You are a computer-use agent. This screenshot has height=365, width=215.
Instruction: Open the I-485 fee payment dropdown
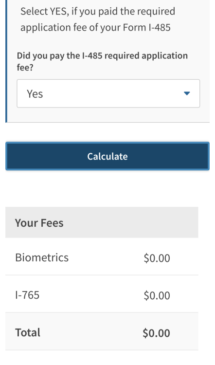108,93
